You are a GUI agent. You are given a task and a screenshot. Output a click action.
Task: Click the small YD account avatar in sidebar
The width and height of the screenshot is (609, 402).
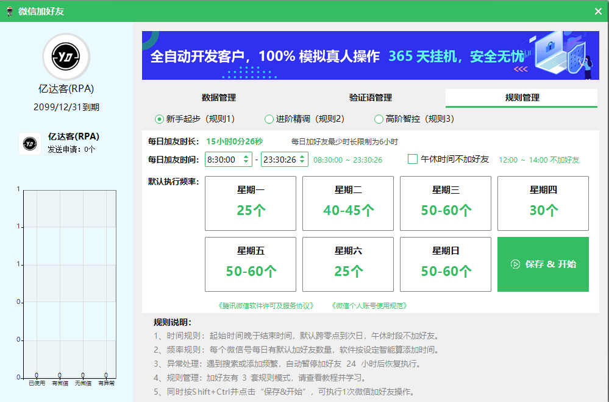[x=29, y=144]
